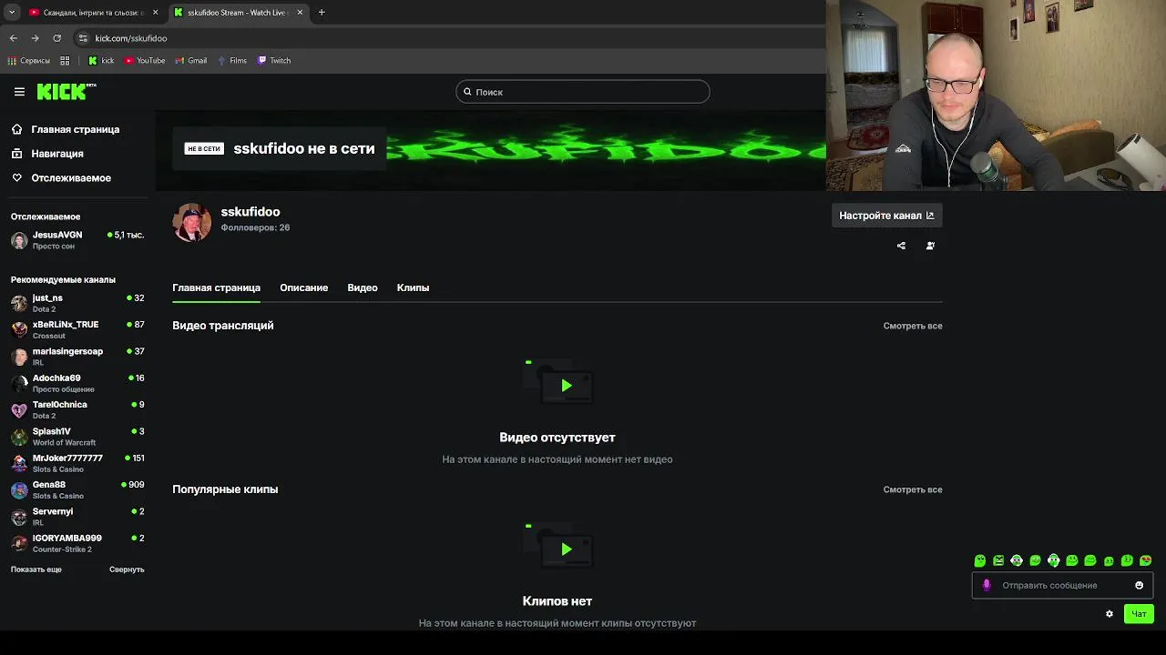Viewport: 1166px width, 655px height.
Task: Click site info icon in address bar
Action: [83, 38]
